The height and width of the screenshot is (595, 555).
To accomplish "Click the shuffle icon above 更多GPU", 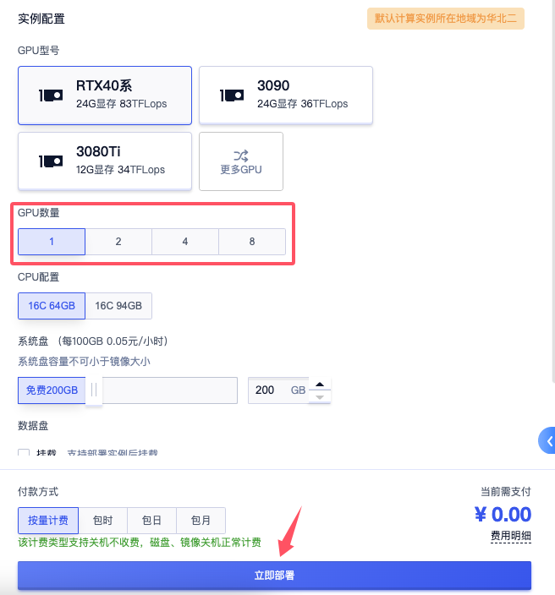I will tap(241, 156).
